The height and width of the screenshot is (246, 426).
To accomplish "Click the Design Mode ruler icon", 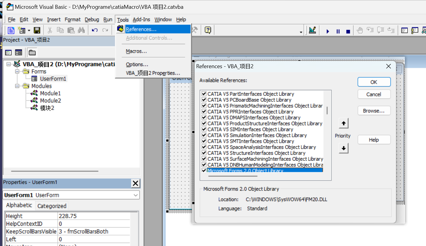I will [312, 30].
